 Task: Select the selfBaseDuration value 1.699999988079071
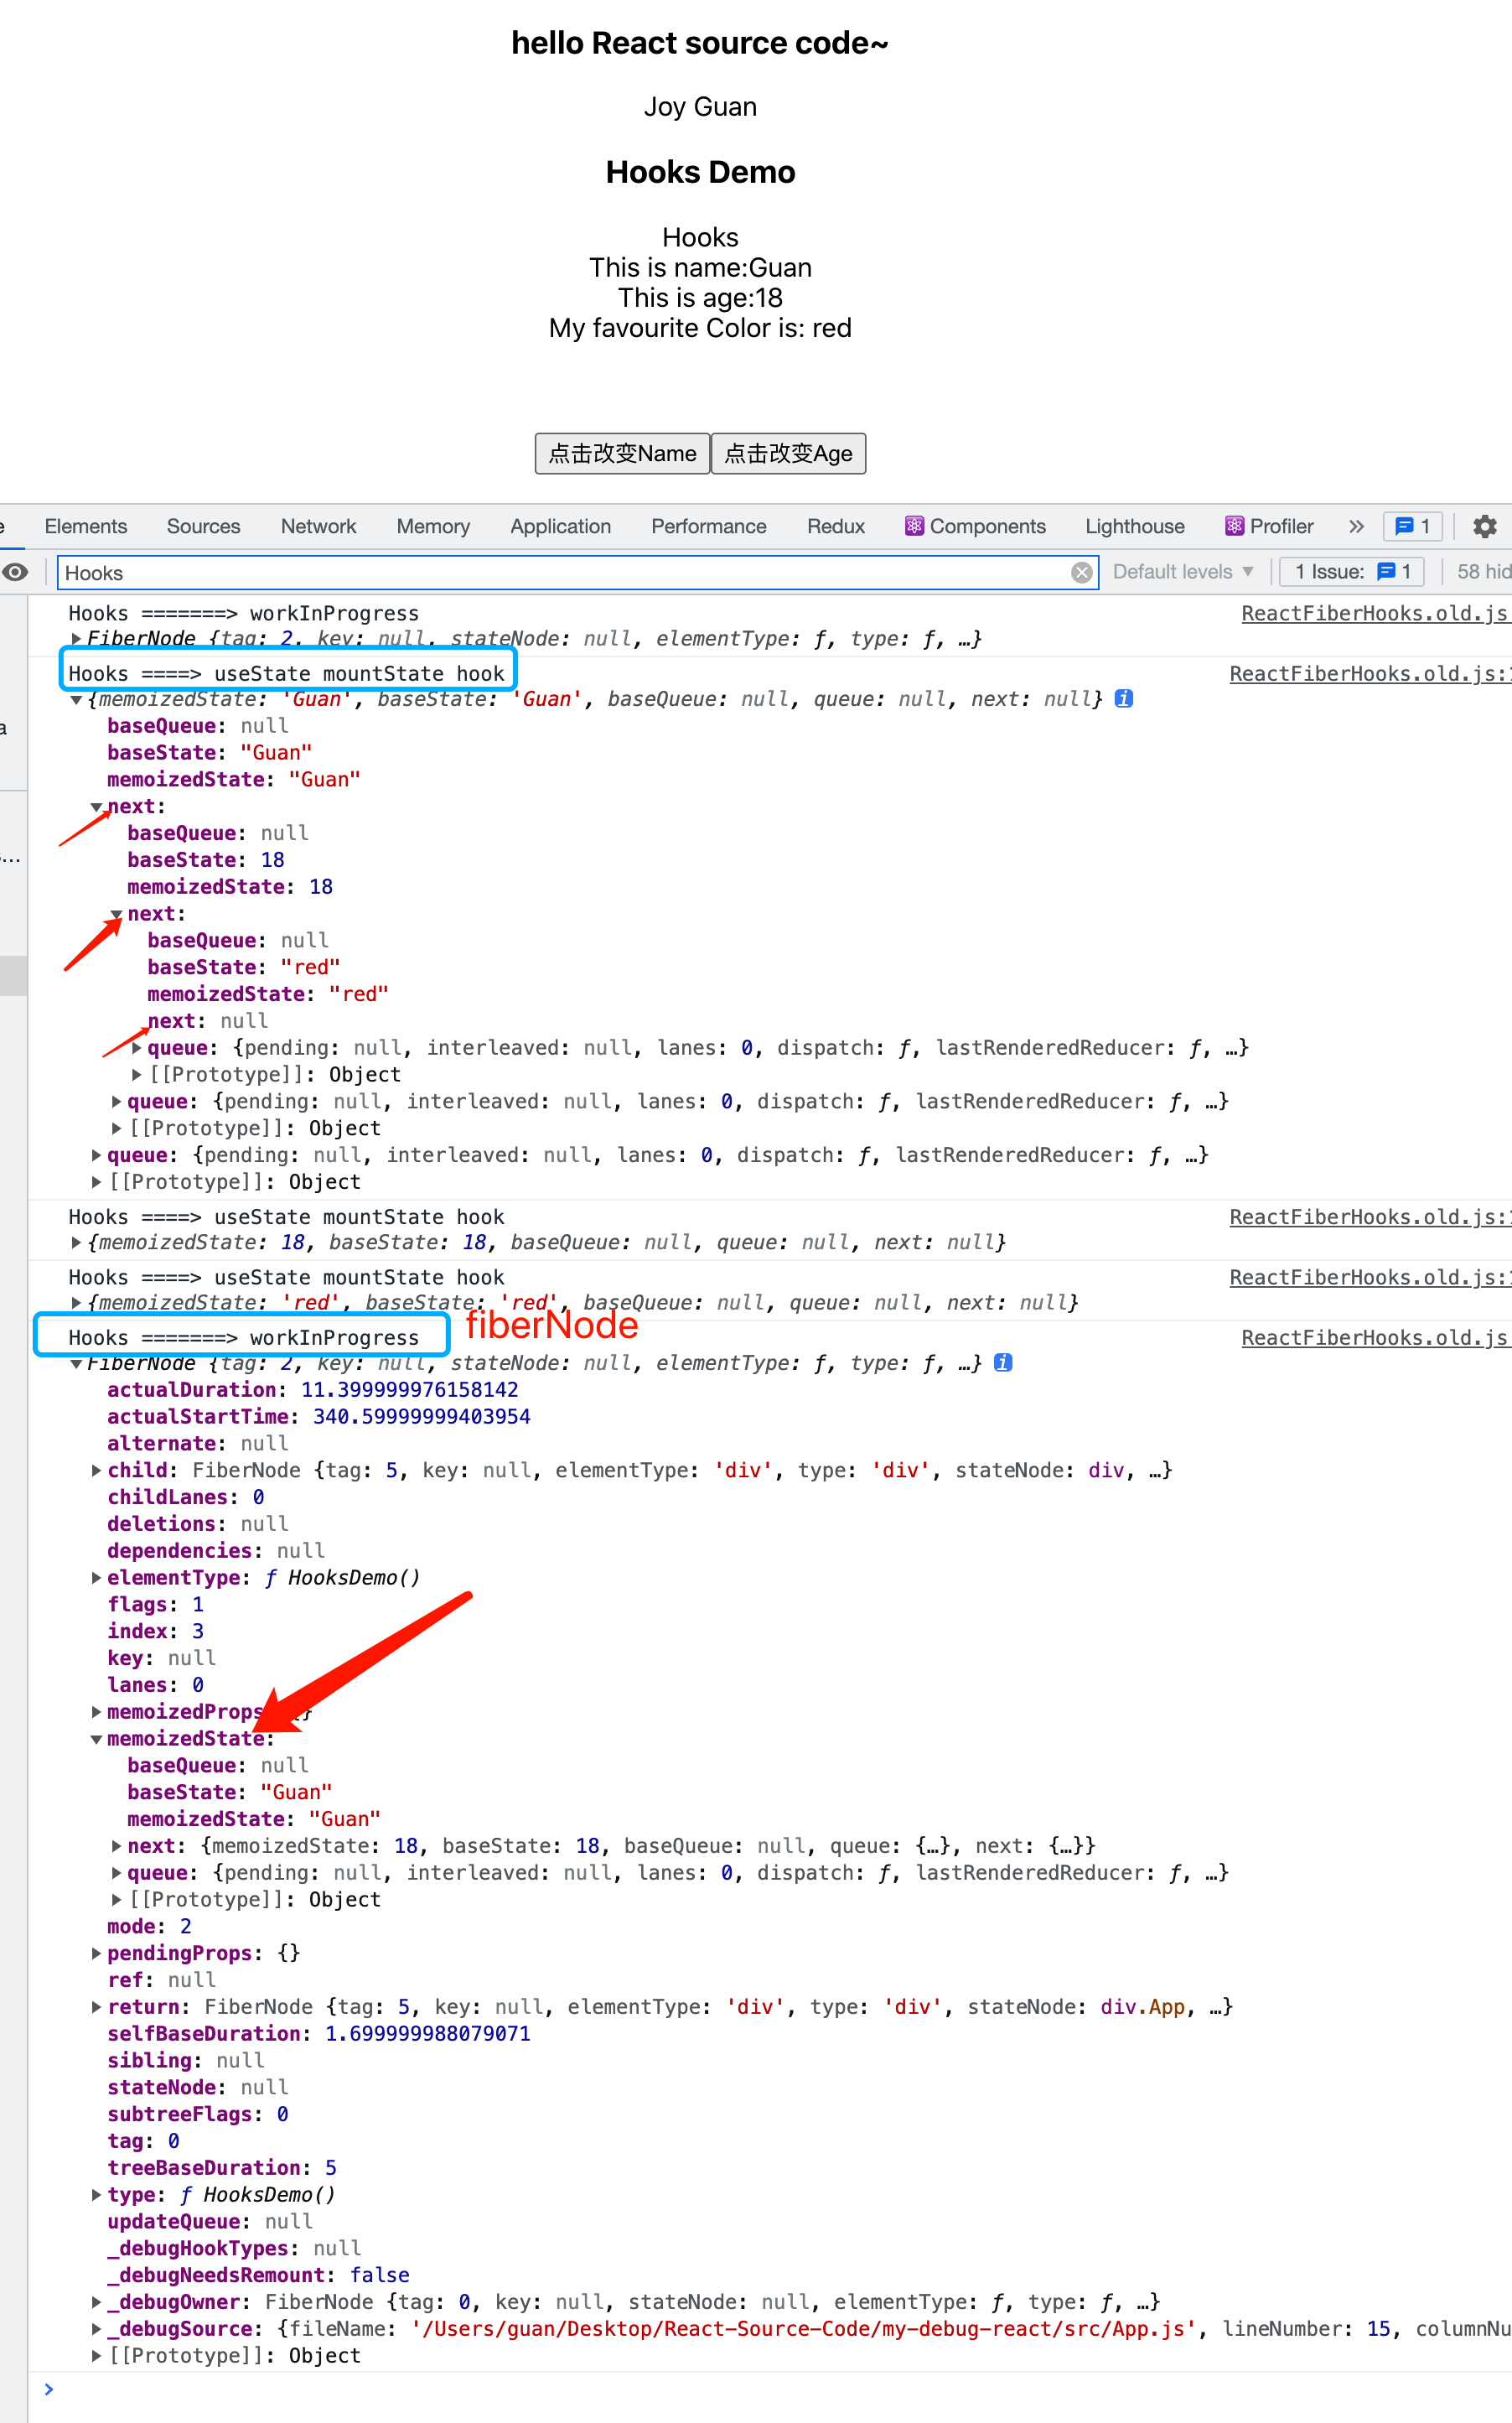[x=428, y=2033]
